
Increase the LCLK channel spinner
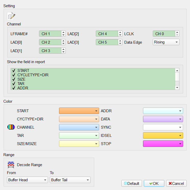[x=177, y=32]
